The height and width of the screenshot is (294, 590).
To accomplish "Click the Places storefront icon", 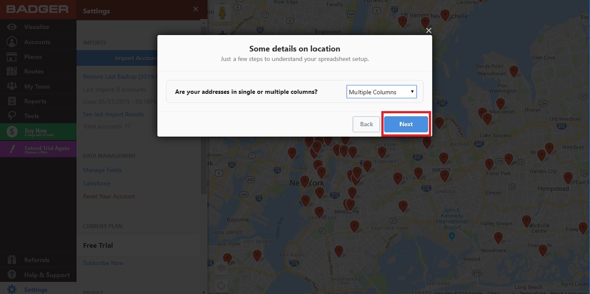I will click(x=12, y=57).
